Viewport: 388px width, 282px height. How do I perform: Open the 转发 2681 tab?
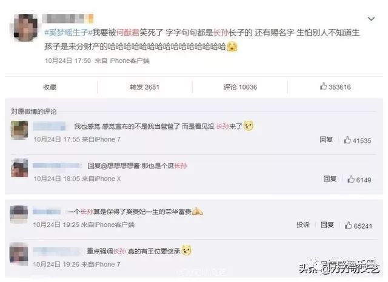coord(144,87)
